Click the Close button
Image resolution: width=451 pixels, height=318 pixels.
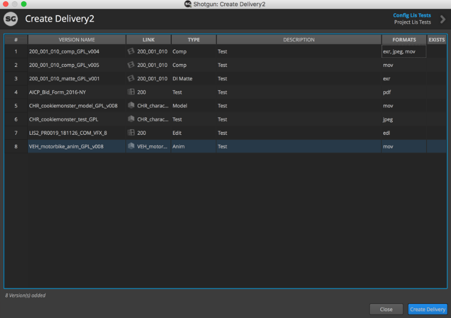pos(386,309)
